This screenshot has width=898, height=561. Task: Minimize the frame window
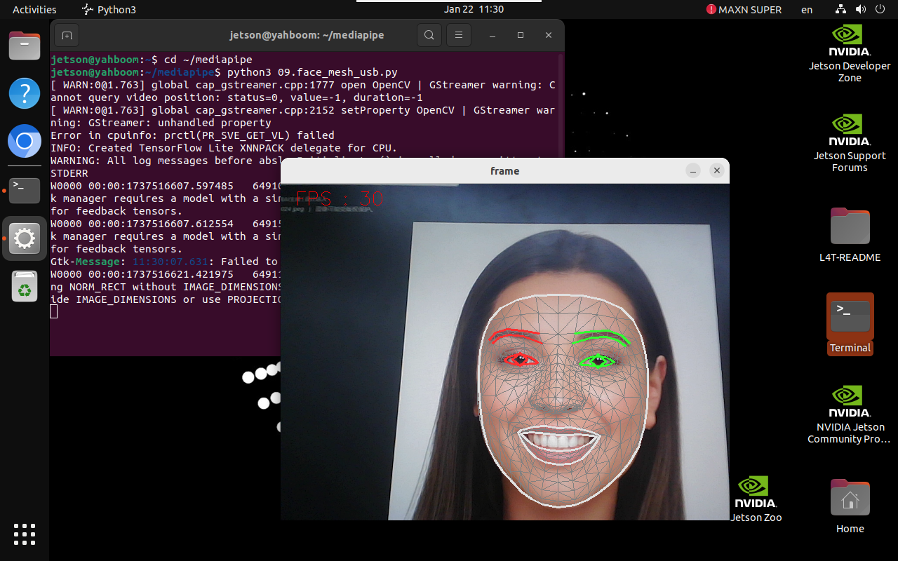coord(693,170)
